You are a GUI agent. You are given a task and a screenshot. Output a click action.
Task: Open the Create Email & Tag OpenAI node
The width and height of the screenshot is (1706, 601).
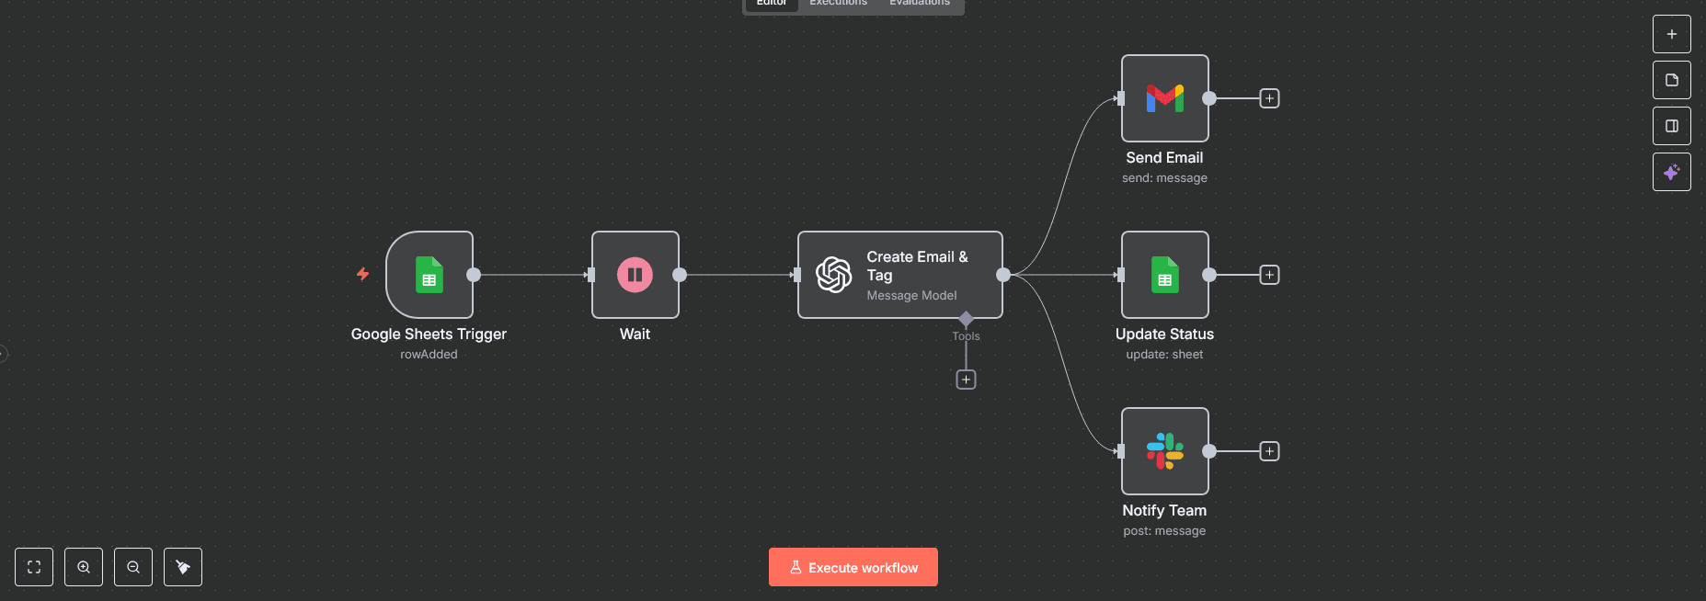(x=899, y=275)
